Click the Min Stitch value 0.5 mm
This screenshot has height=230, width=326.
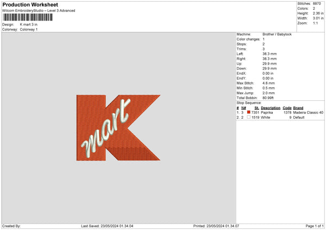(x=268, y=88)
